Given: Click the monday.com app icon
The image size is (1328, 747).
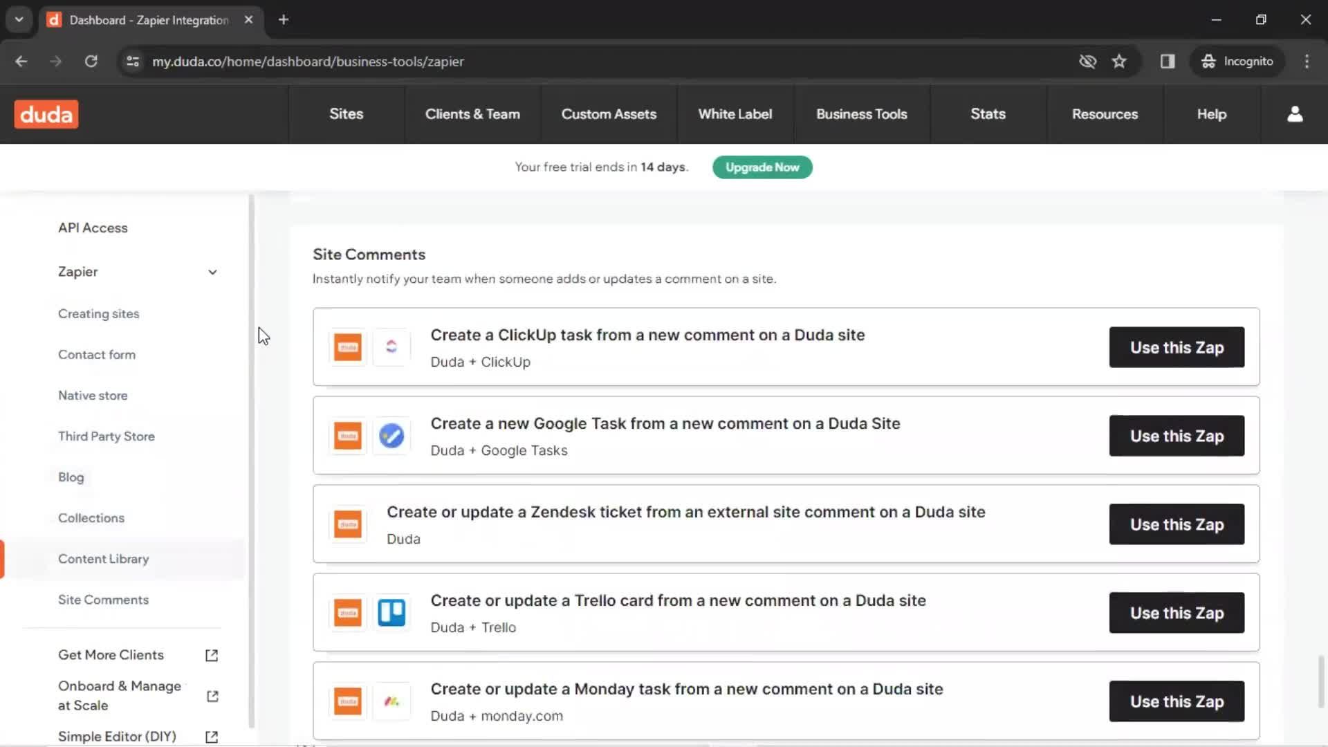Looking at the screenshot, I should [x=391, y=701].
